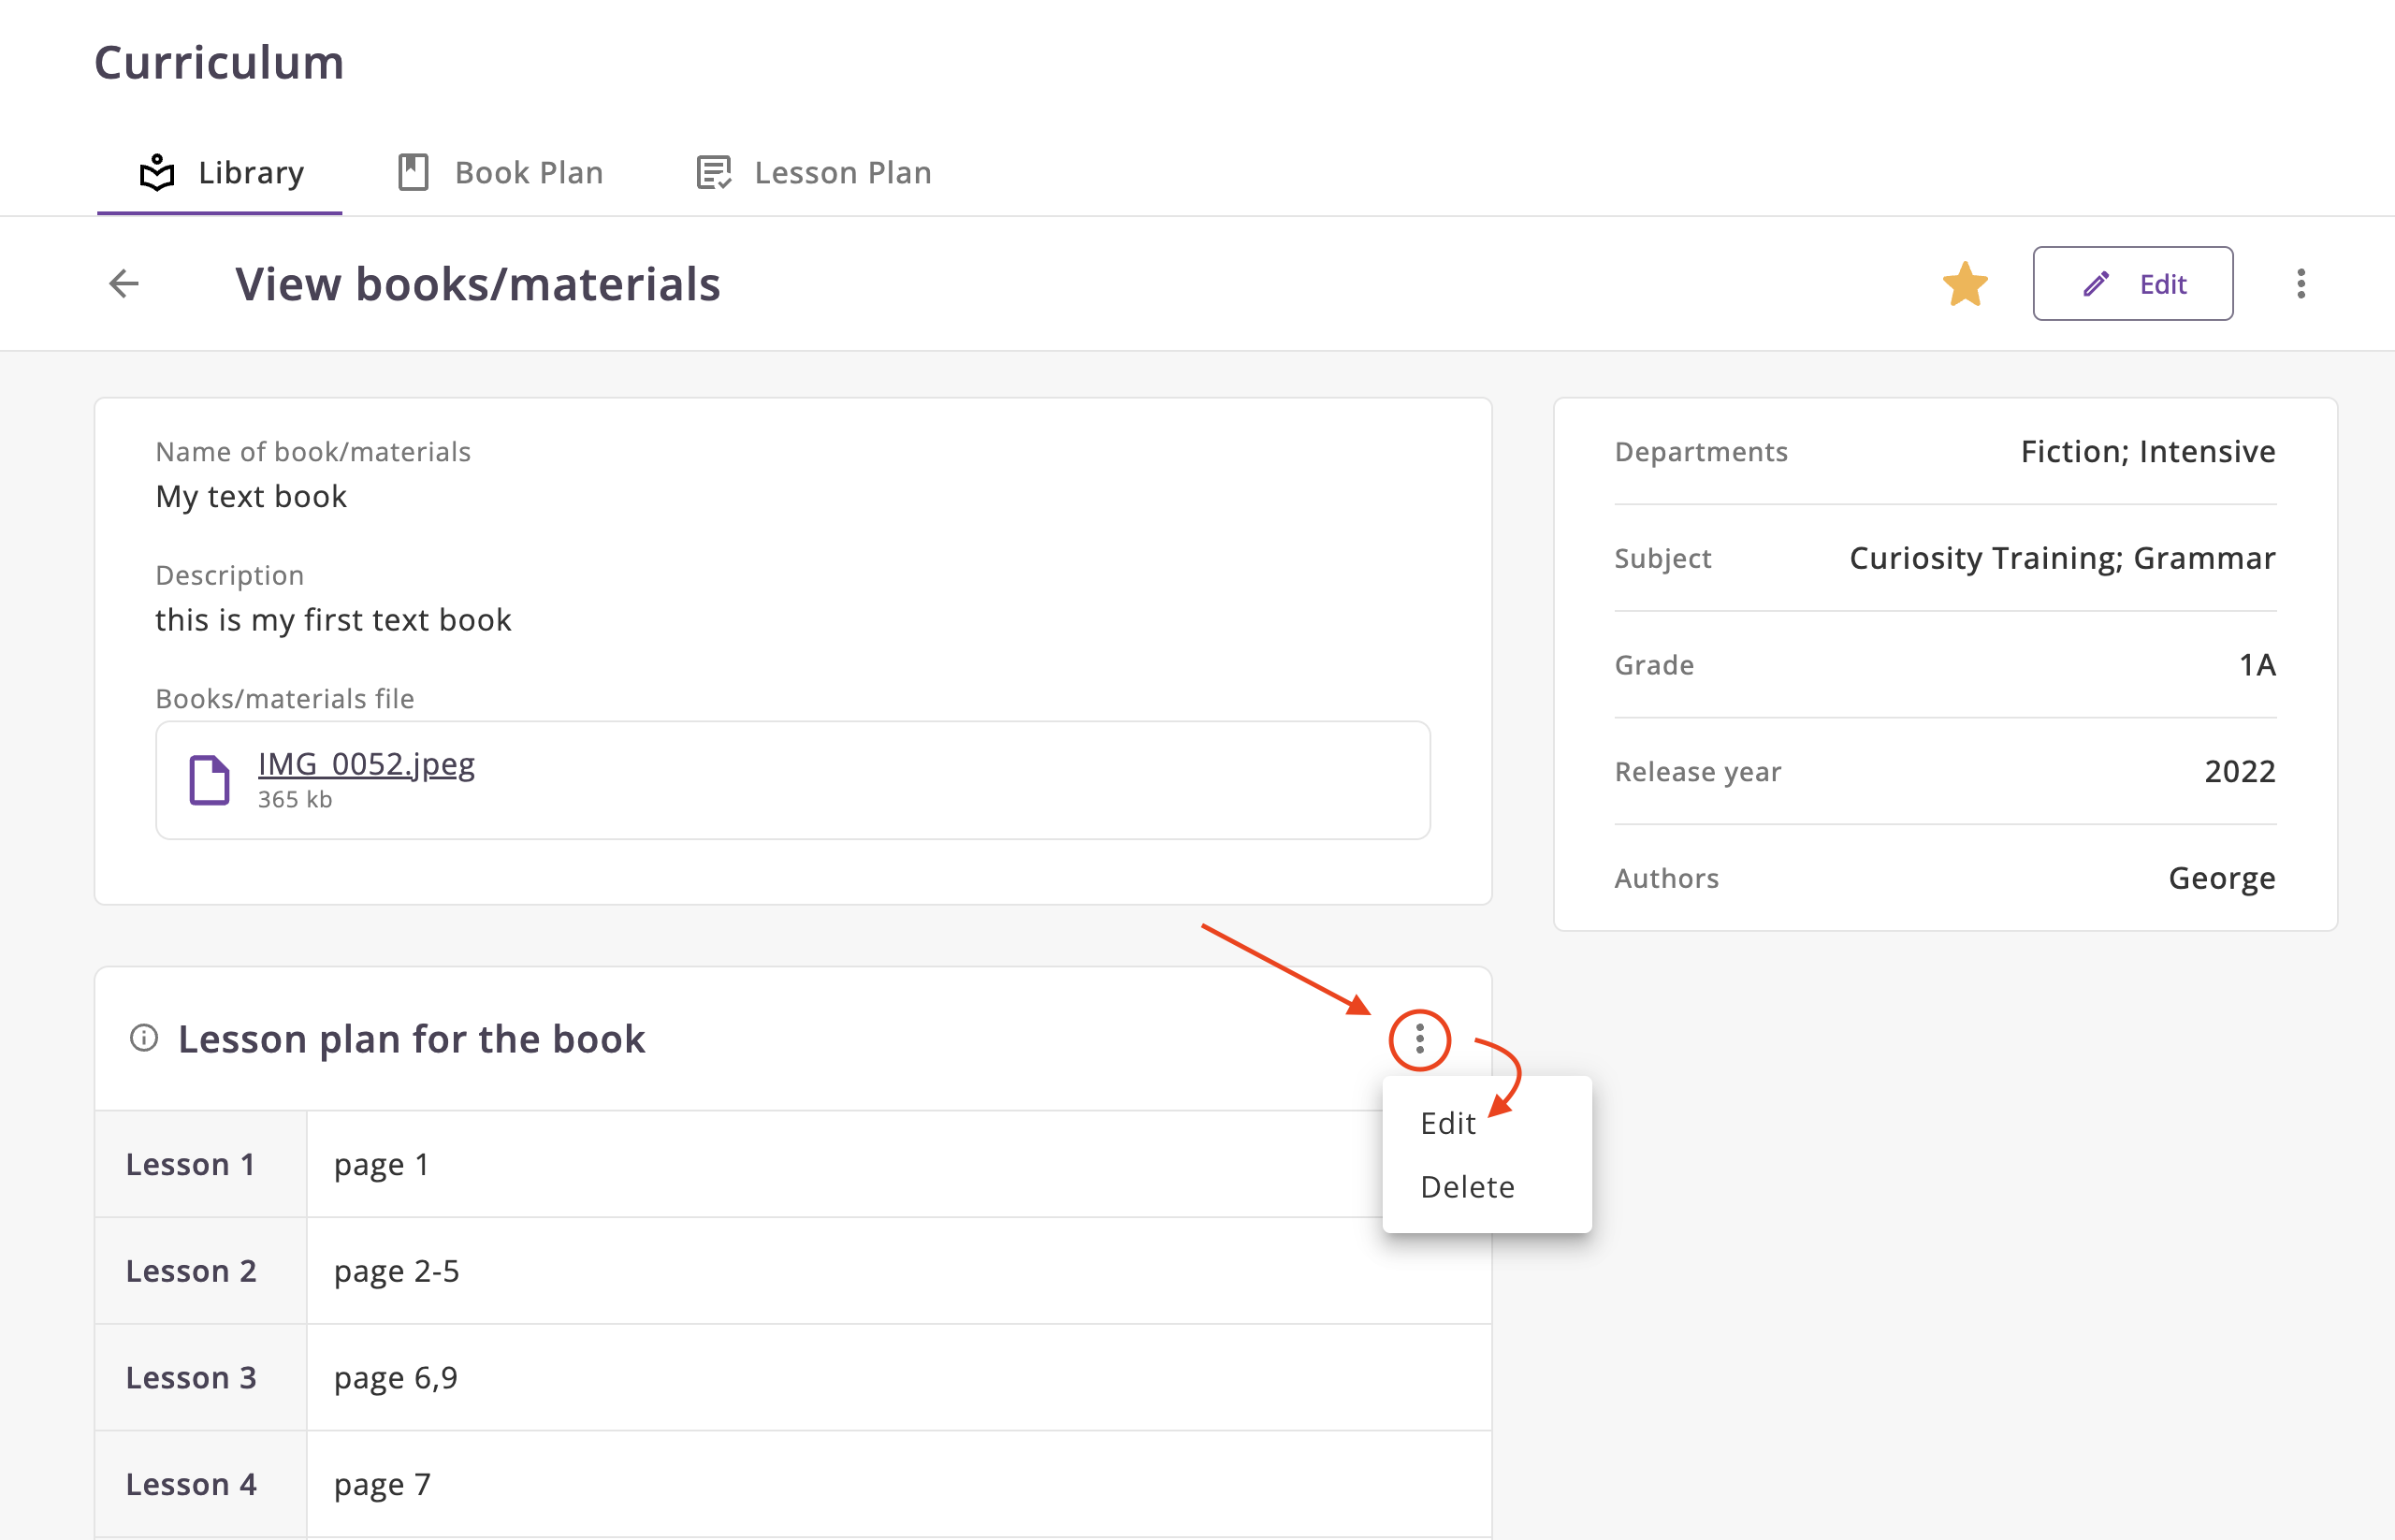Click the info icon beside lesson plan heading
This screenshot has width=2395, height=1540.
144,1038
